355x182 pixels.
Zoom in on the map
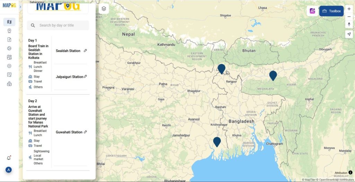coord(349,9)
